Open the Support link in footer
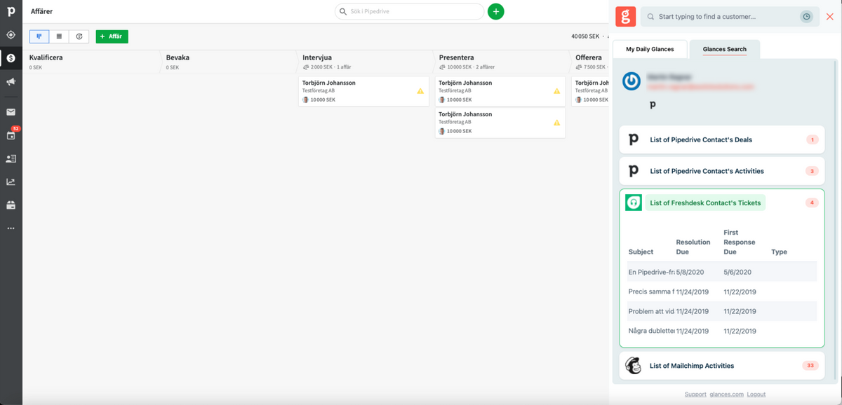Screen dimensions: 842x405 pyautogui.click(x=695, y=394)
